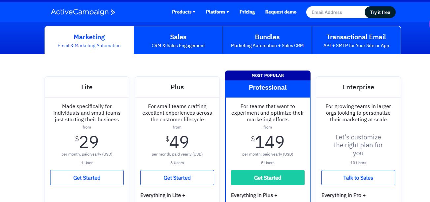Screen dimensions: 430x202
Task: Open the Platform dropdown menu
Action: 217,12
